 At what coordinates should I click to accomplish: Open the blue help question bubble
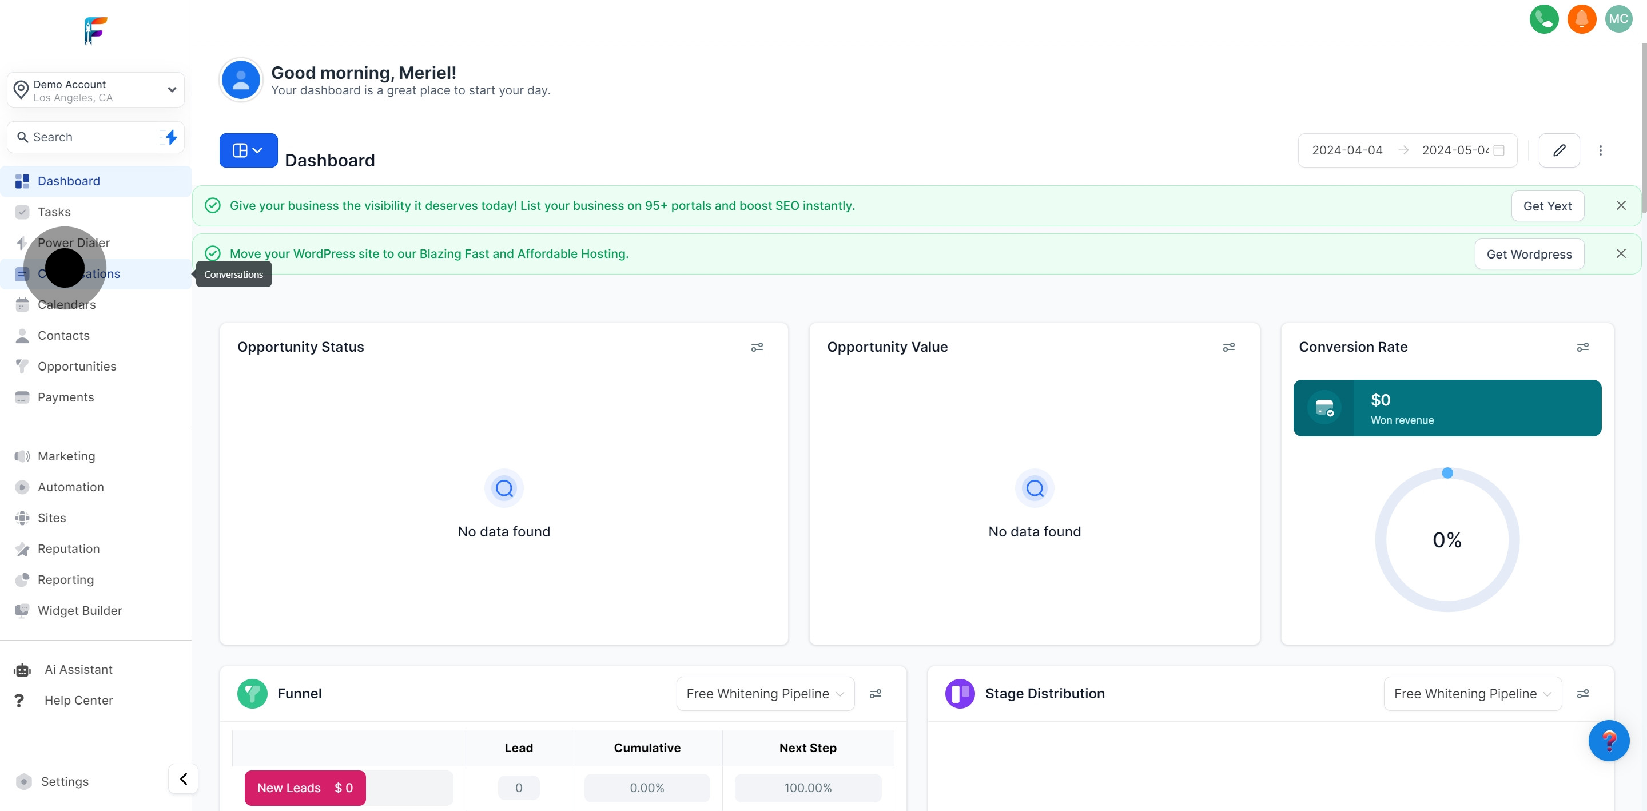pos(1609,741)
